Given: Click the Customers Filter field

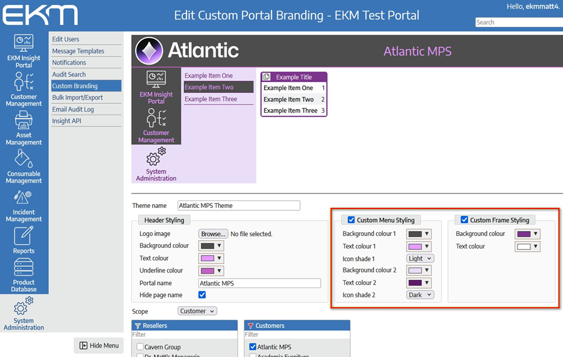Looking at the screenshot, I should coord(297,334).
